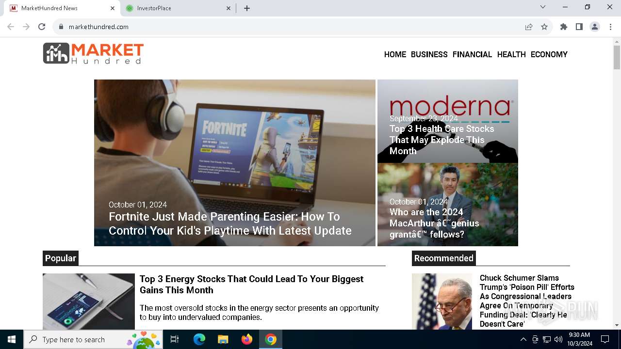The image size is (621, 349).
Task: Open Top 3 Energy Stocks article headline
Action: pos(251,285)
